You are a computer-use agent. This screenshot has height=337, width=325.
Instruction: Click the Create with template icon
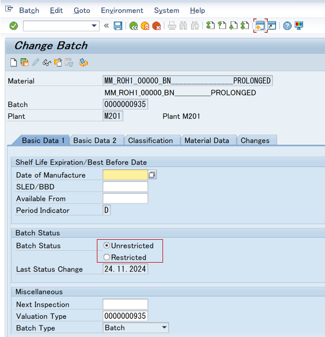coord(24,62)
